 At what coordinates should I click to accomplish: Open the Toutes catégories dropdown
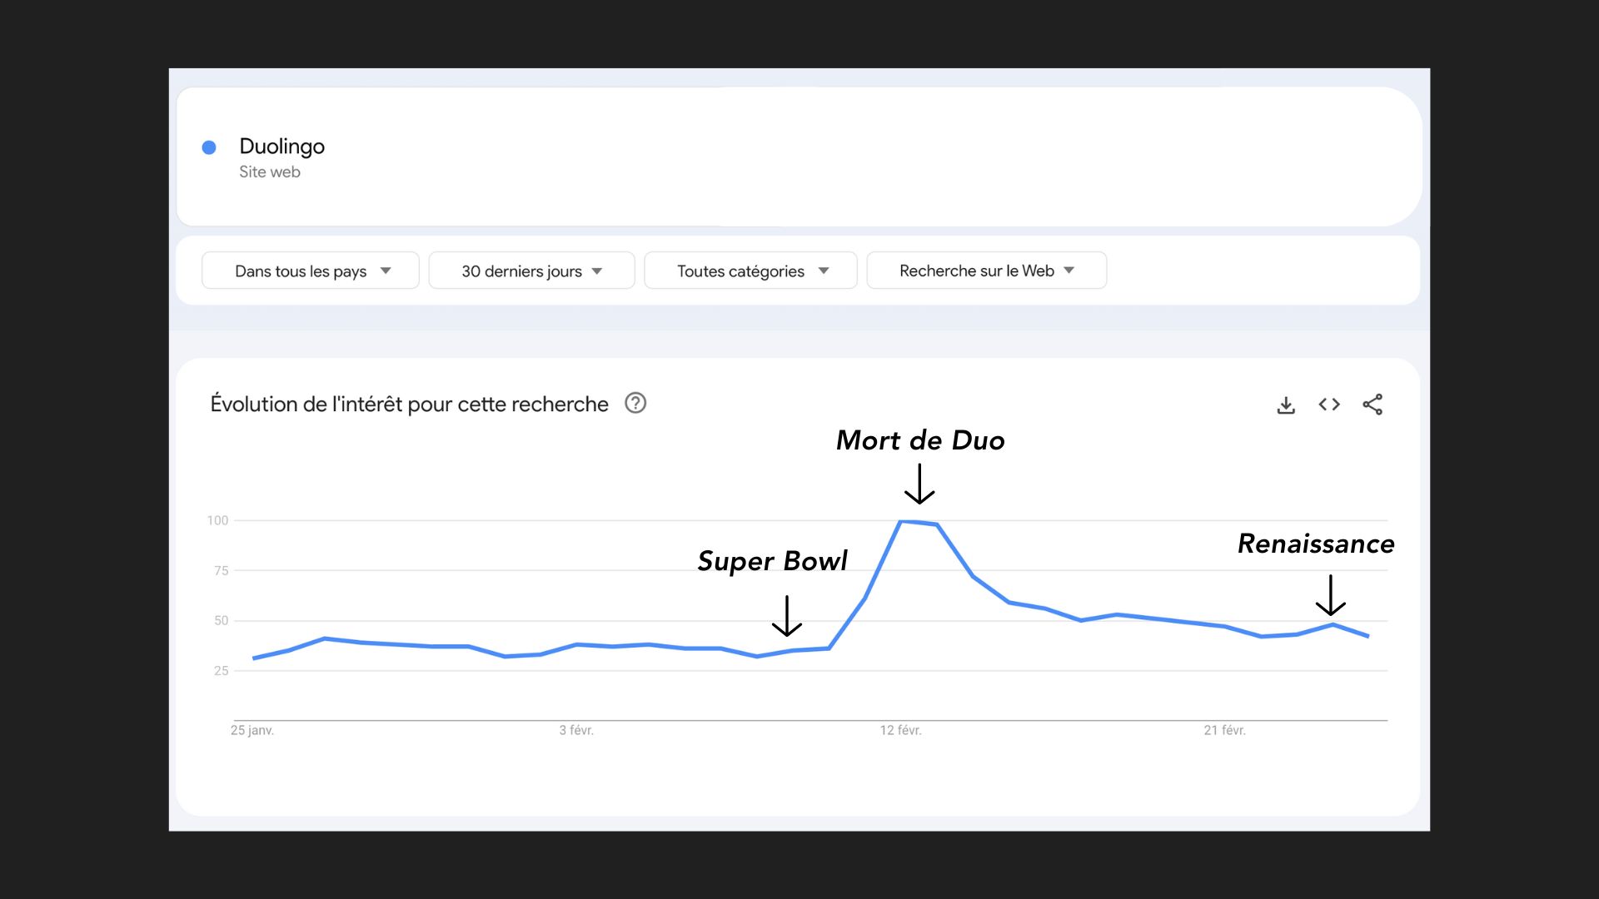[x=750, y=271]
